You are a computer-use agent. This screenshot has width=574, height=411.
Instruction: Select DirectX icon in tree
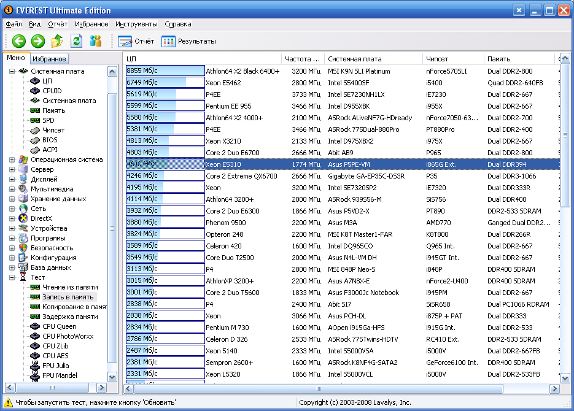[x=23, y=218]
